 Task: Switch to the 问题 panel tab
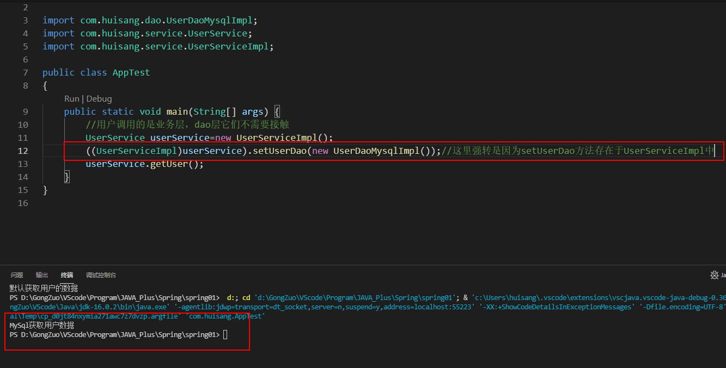tap(17, 275)
